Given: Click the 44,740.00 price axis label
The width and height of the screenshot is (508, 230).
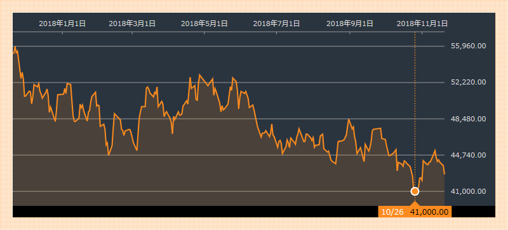Looking at the screenshot, I should [x=469, y=155].
